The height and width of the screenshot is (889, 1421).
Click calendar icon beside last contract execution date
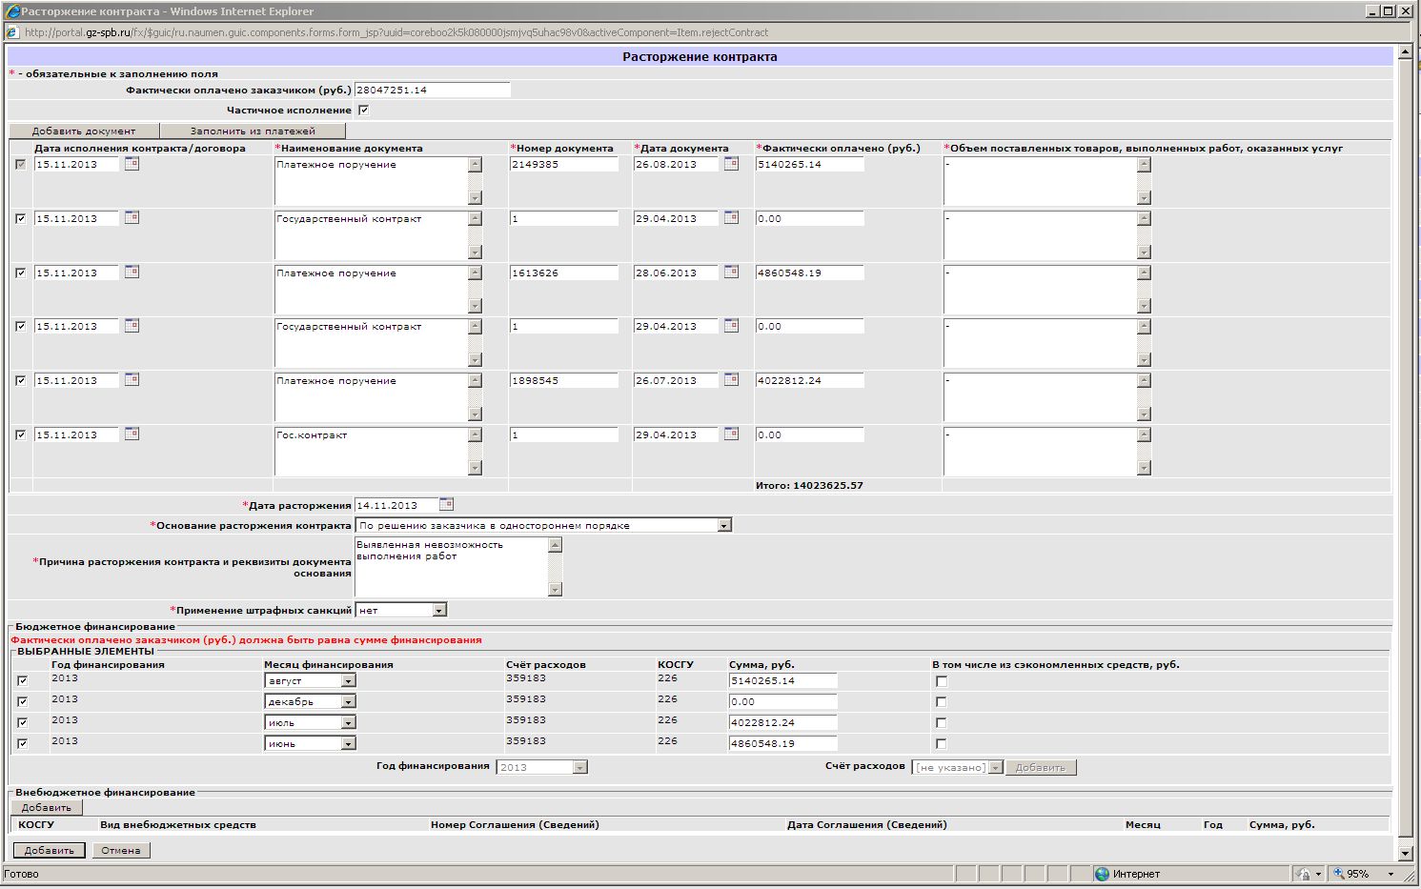click(132, 434)
